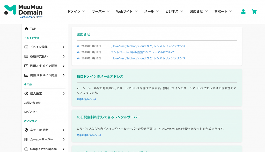Click the Google Workspace briefcase icon
Screen dimensions: 265x152
26,149
